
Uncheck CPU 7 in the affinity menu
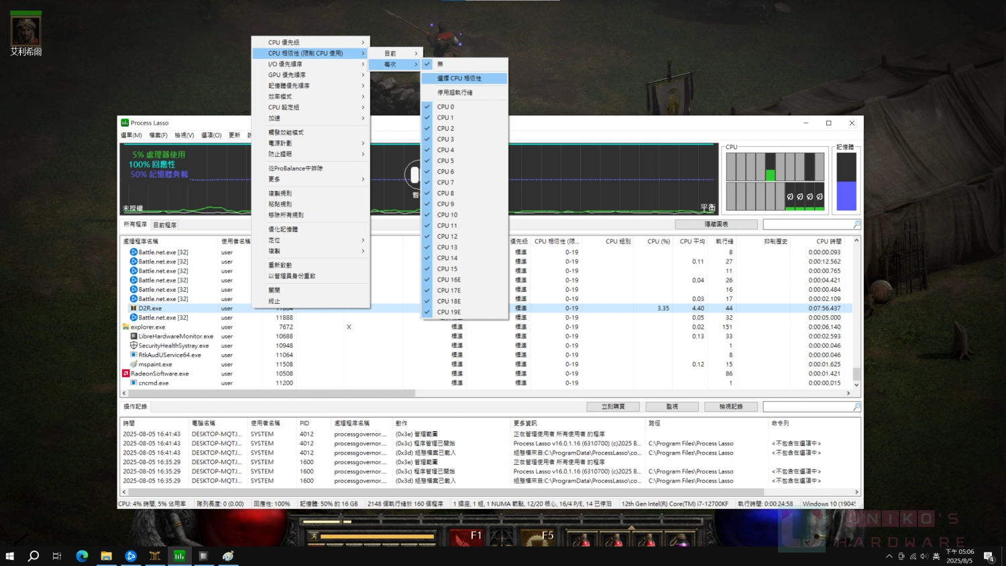pyautogui.click(x=464, y=182)
